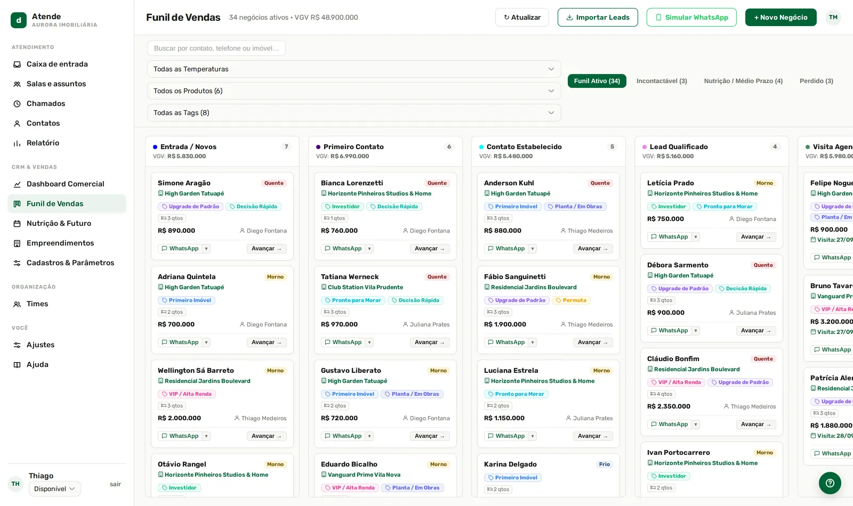Click the sair logout link
Viewport: 853px width, 506px height.
pos(115,484)
